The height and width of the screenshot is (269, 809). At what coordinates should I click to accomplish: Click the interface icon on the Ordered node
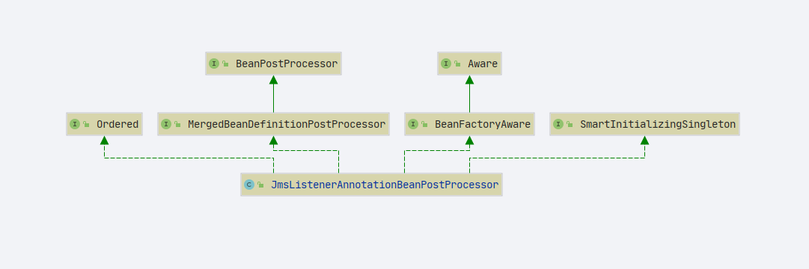pos(75,124)
